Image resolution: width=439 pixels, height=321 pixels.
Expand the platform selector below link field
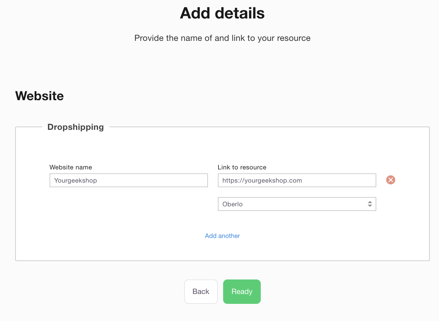tap(297, 204)
